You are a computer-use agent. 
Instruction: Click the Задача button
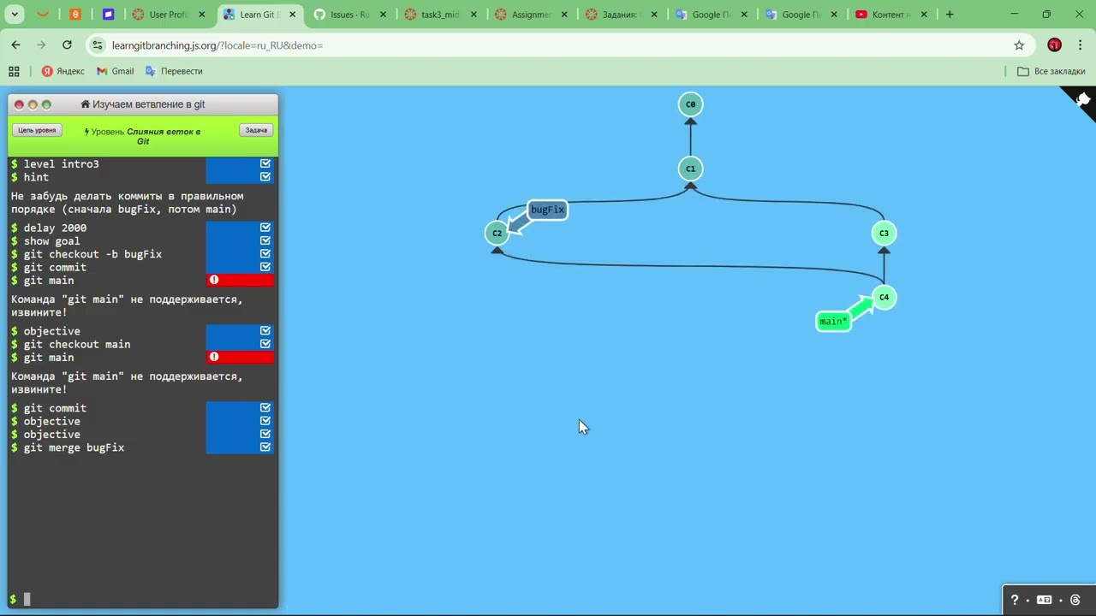(256, 130)
